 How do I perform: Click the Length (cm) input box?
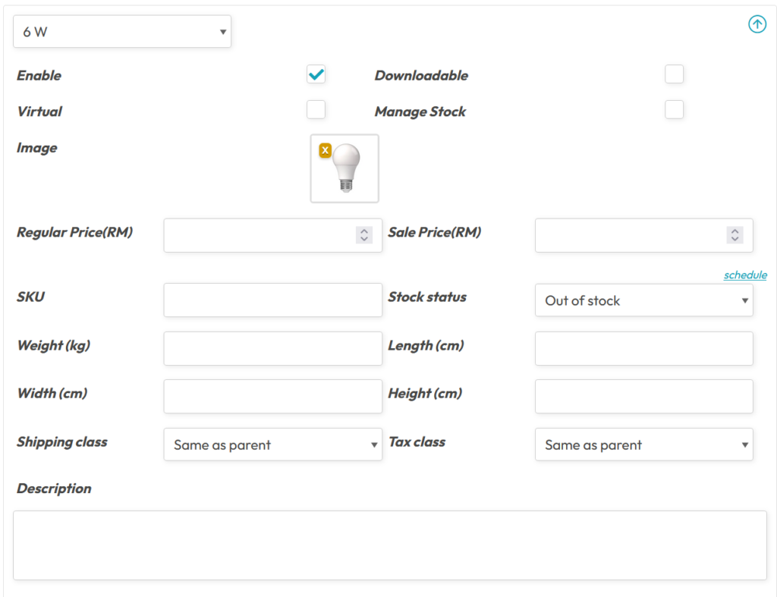643,348
